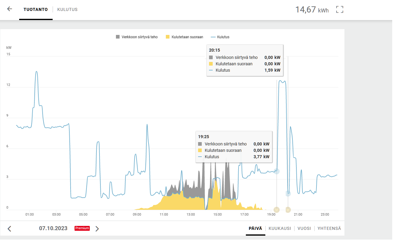Click the back arrow icon
Viewport: 398px width, 242px height.
9,9
